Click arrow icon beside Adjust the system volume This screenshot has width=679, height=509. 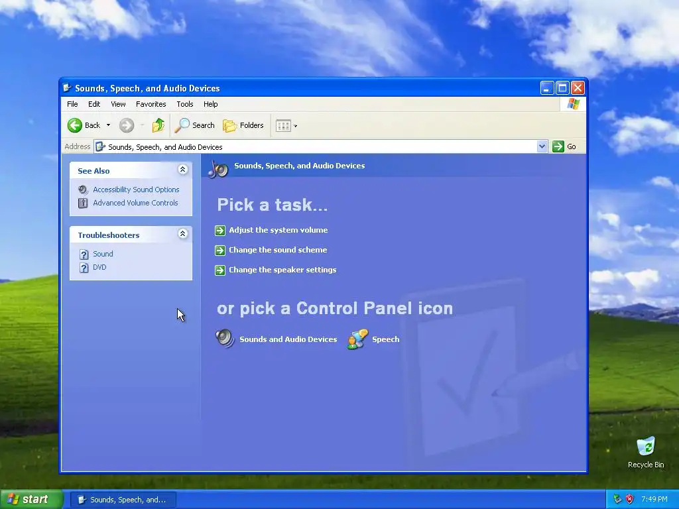tap(220, 230)
